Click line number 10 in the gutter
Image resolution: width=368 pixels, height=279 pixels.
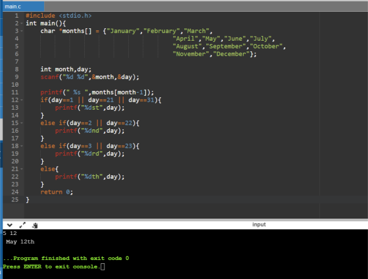click(14, 85)
